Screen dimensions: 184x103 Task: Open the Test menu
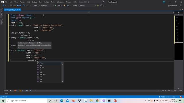tap(40, 2)
